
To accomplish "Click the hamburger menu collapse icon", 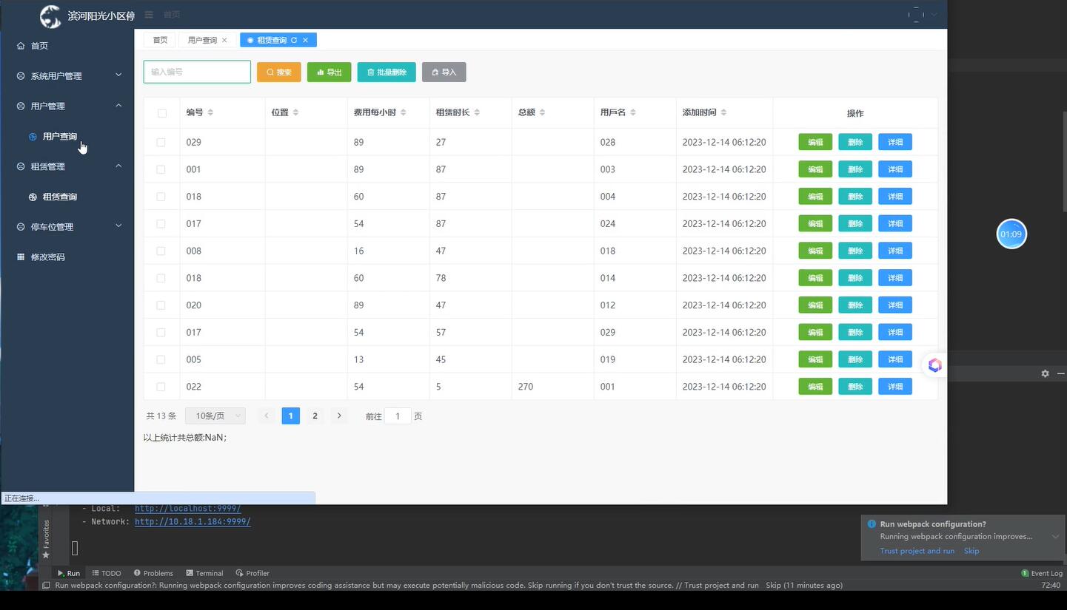I will [x=149, y=15].
